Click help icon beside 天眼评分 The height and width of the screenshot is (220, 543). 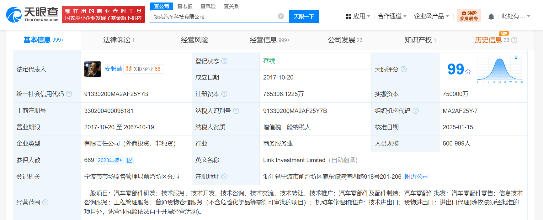(x=404, y=69)
